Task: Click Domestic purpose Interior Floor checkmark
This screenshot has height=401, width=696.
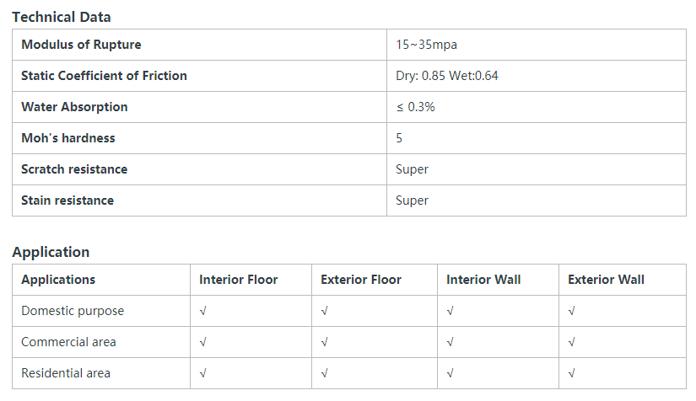Action: point(202,311)
